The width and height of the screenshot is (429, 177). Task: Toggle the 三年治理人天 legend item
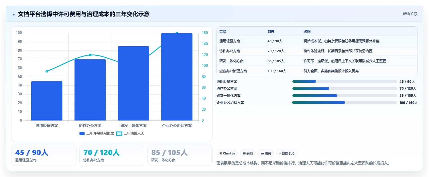[130, 133]
